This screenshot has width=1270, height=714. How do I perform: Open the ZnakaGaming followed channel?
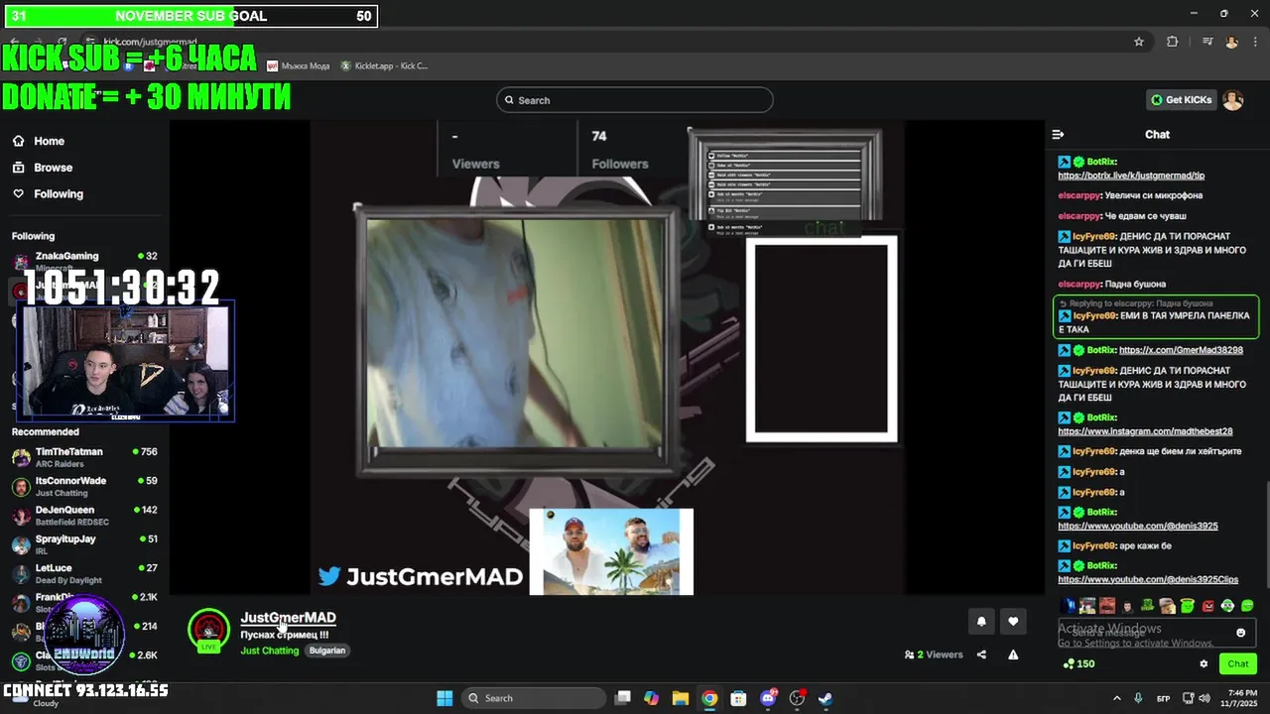[84, 260]
